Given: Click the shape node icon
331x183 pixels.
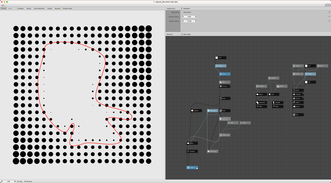Looking at the screenshot, I should pos(221,111).
